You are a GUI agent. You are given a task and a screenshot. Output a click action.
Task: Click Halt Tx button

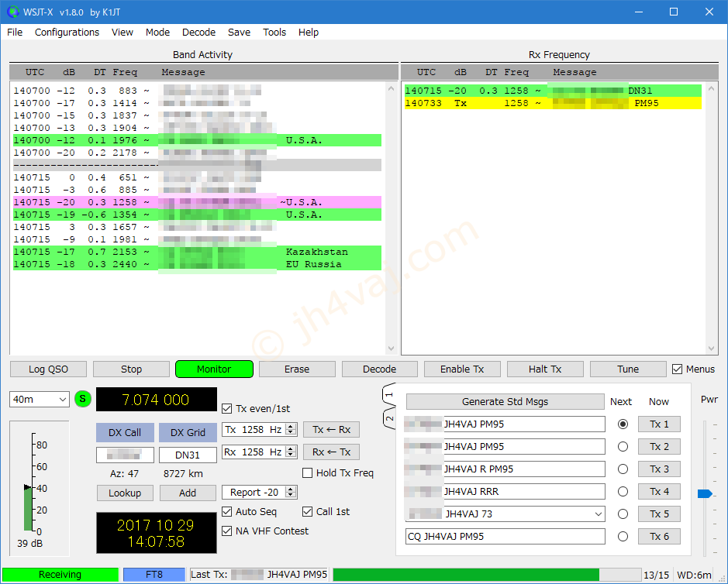coord(545,369)
